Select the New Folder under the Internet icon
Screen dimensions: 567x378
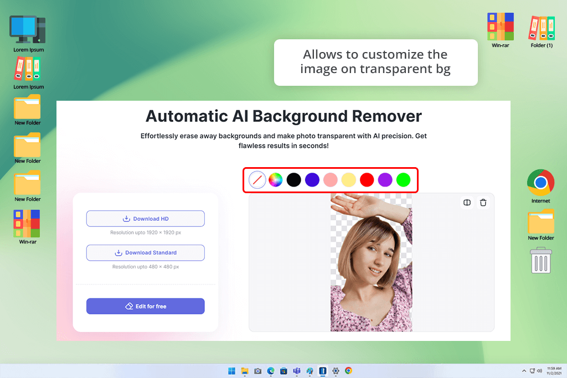tap(541, 225)
